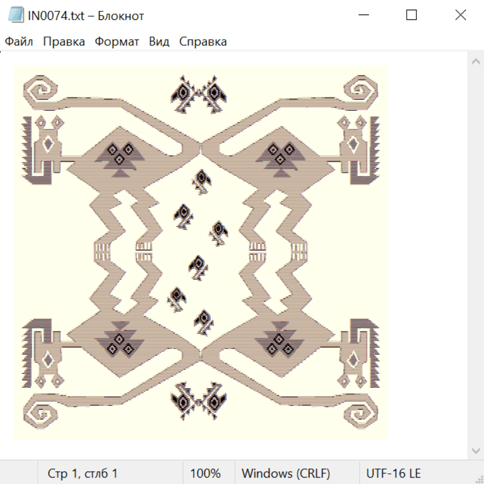Close the IN0074.txt Notepad window
The width and height of the screenshot is (484, 484).
pyautogui.click(x=460, y=15)
